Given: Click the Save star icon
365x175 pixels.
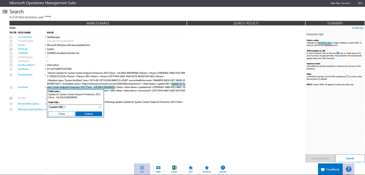Looking at the screenshot, I should click(191, 168).
